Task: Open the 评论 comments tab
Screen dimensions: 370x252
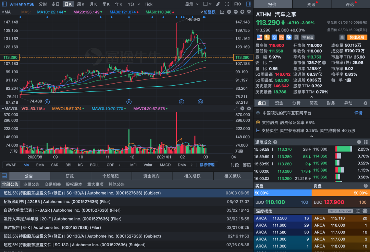Action: tap(350, 4)
